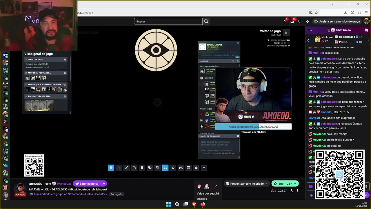
Task: Collapse the chat panel arrow icon
Action: point(310,30)
